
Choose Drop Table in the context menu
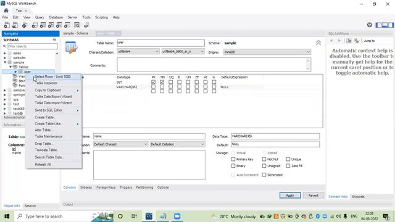click(x=54, y=144)
